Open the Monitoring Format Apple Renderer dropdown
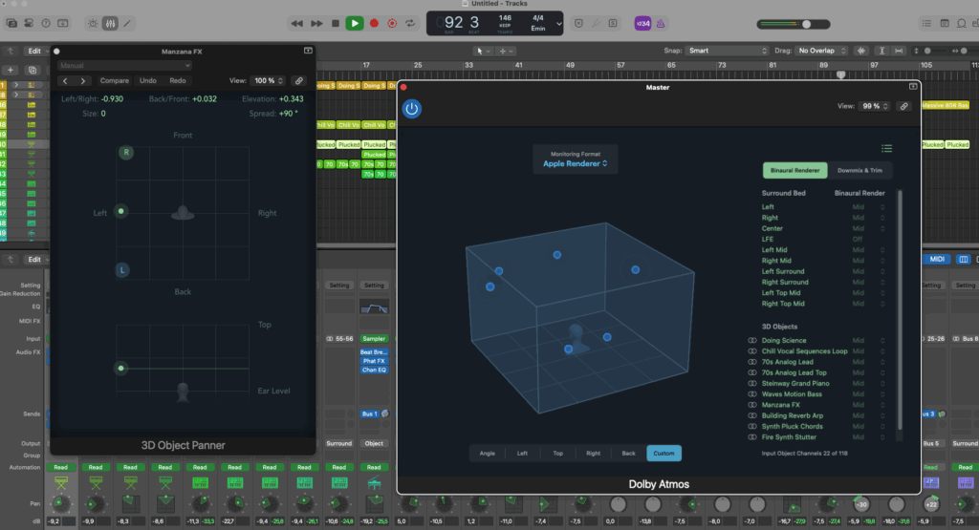The image size is (979, 530). click(x=575, y=163)
